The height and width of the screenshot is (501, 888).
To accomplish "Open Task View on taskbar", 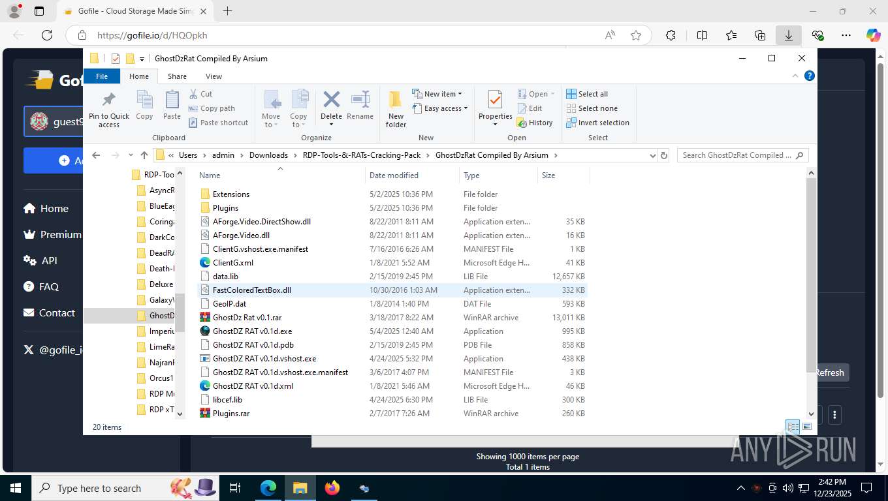I will coord(235,488).
